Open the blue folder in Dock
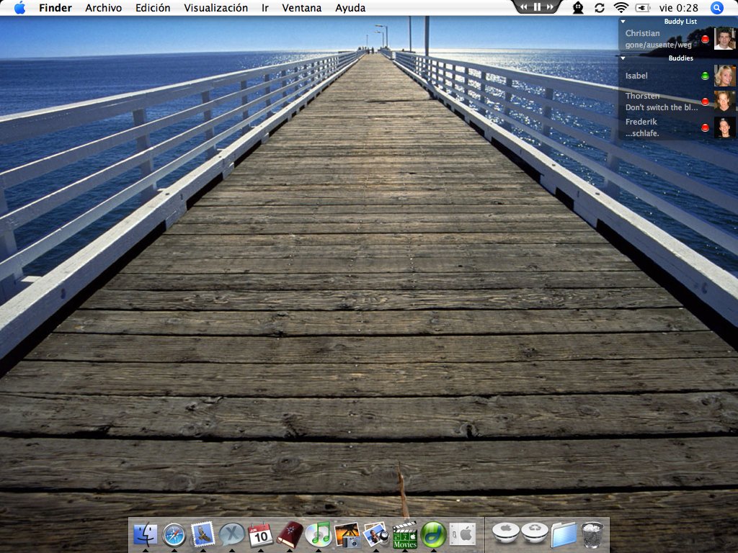This screenshot has width=738, height=553. click(564, 535)
